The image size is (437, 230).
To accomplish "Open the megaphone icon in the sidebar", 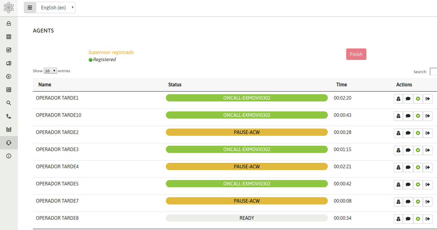I will click(x=9, y=63).
